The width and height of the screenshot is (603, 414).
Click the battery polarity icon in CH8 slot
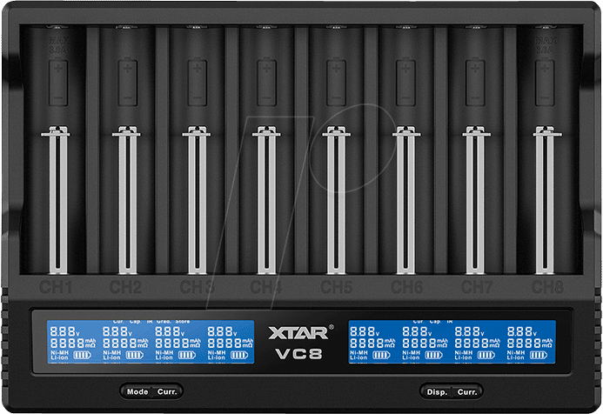545,82
